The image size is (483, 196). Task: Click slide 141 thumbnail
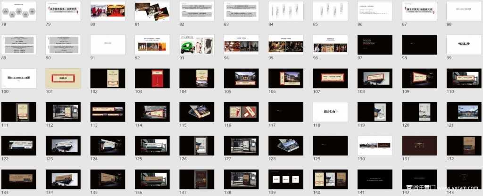pos(375,179)
